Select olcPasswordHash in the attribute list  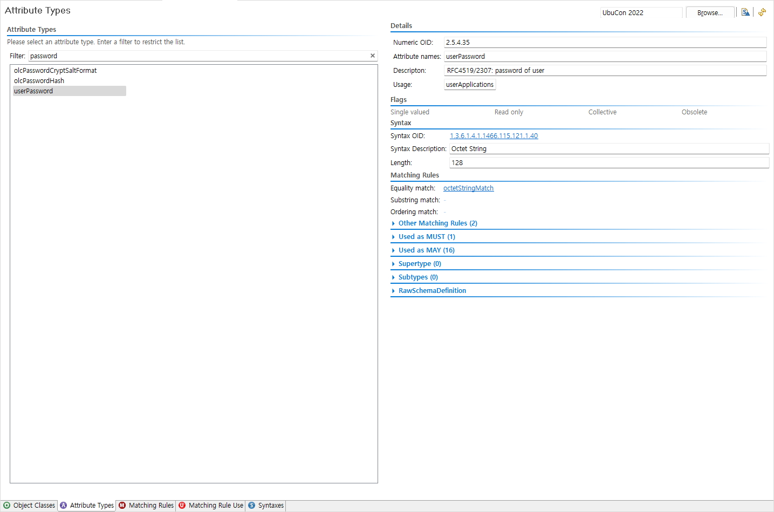tap(39, 81)
